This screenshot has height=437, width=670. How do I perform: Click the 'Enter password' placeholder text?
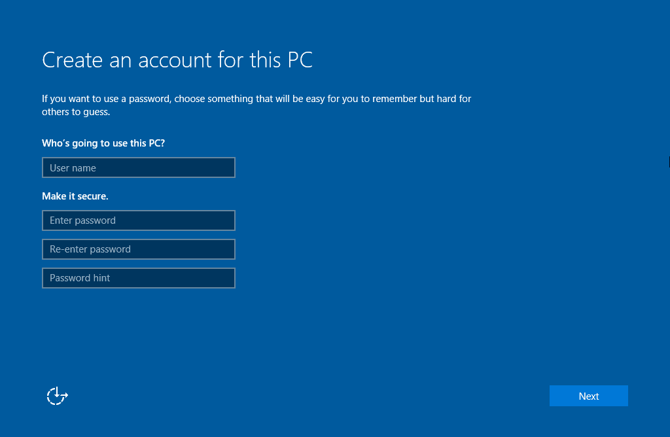[x=82, y=220]
